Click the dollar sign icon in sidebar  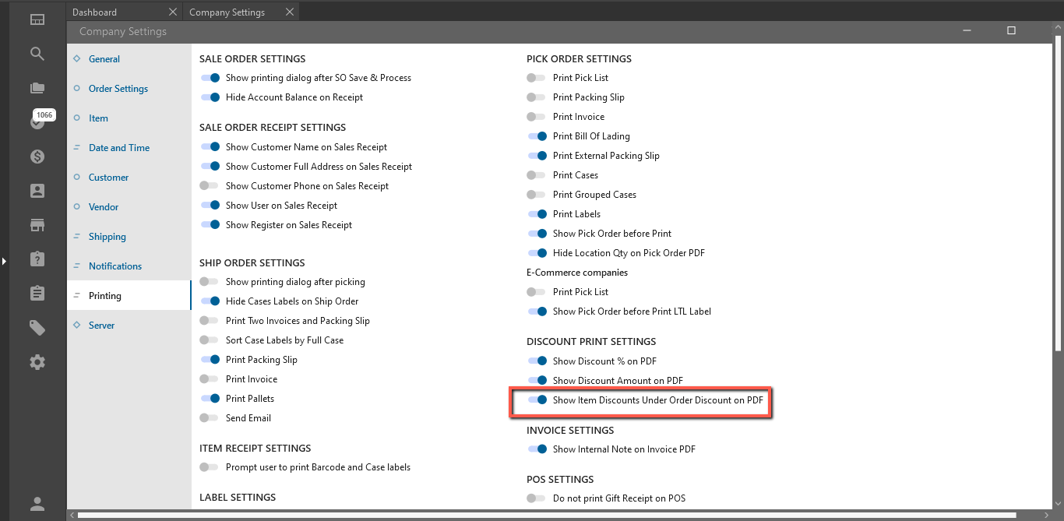point(37,157)
